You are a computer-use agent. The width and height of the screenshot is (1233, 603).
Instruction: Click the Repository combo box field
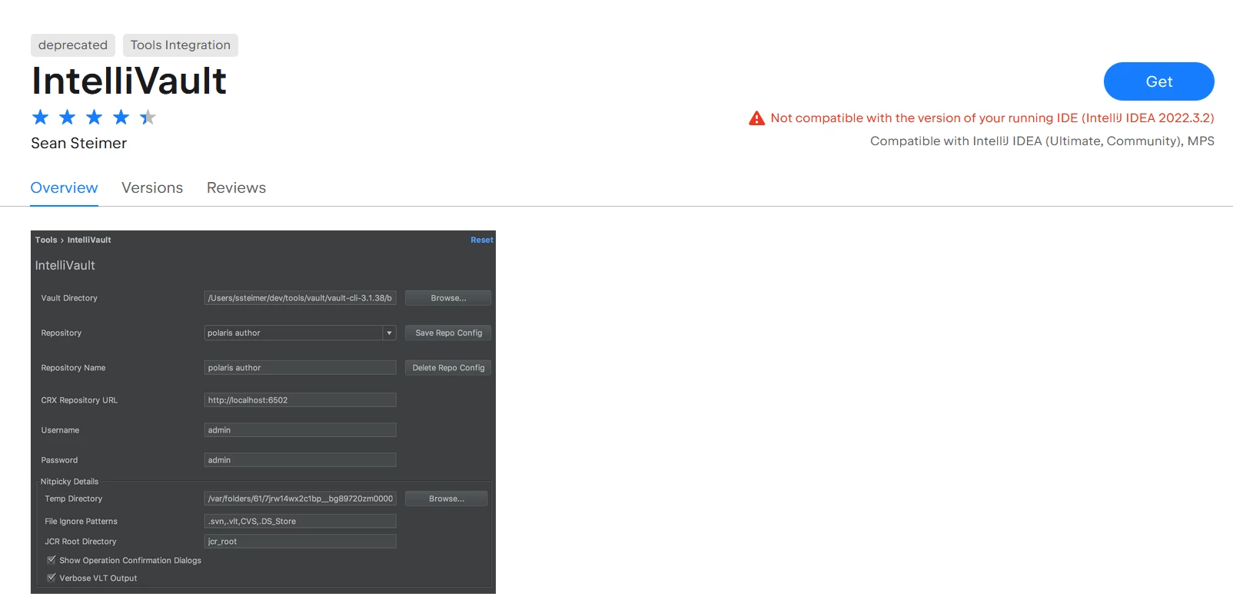(x=300, y=333)
